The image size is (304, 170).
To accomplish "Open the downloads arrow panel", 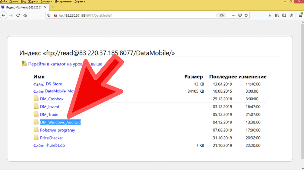I will [x=270, y=15].
